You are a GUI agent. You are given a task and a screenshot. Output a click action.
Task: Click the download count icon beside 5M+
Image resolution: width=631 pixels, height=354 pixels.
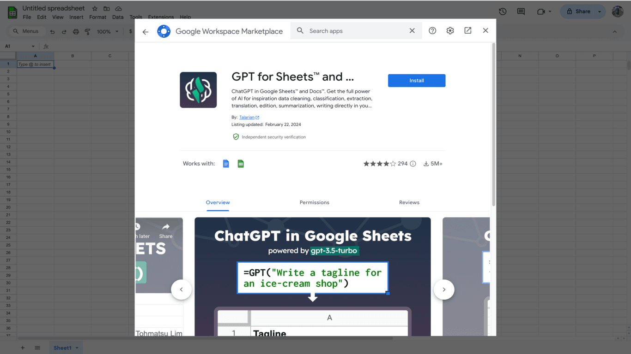click(x=426, y=164)
